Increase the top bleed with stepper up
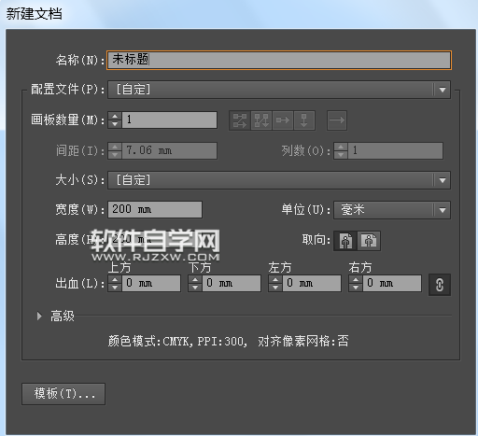This screenshot has height=436, width=478. (x=115, y=279)
